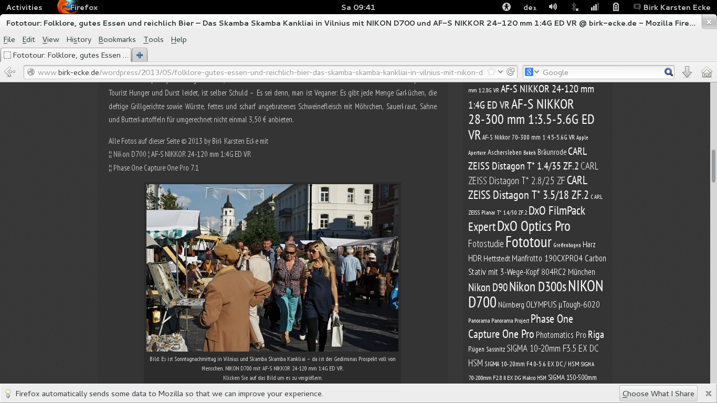
Task: Open the Bräunrode tag link
Action: (552, 152)
